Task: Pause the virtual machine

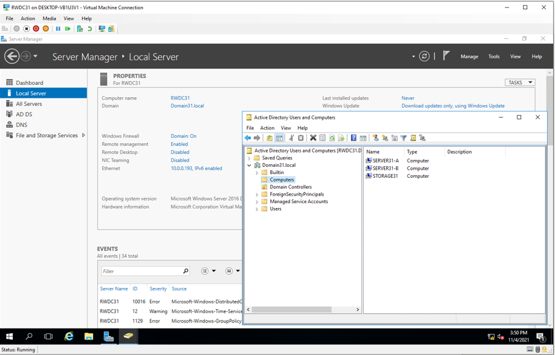Action: pos(58,29)
